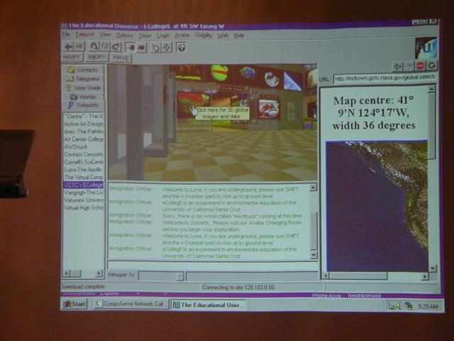This screenshot has width=454, height=341.
Task: Select Luna-The Apollo teleport entry
Action: (84, 169)
